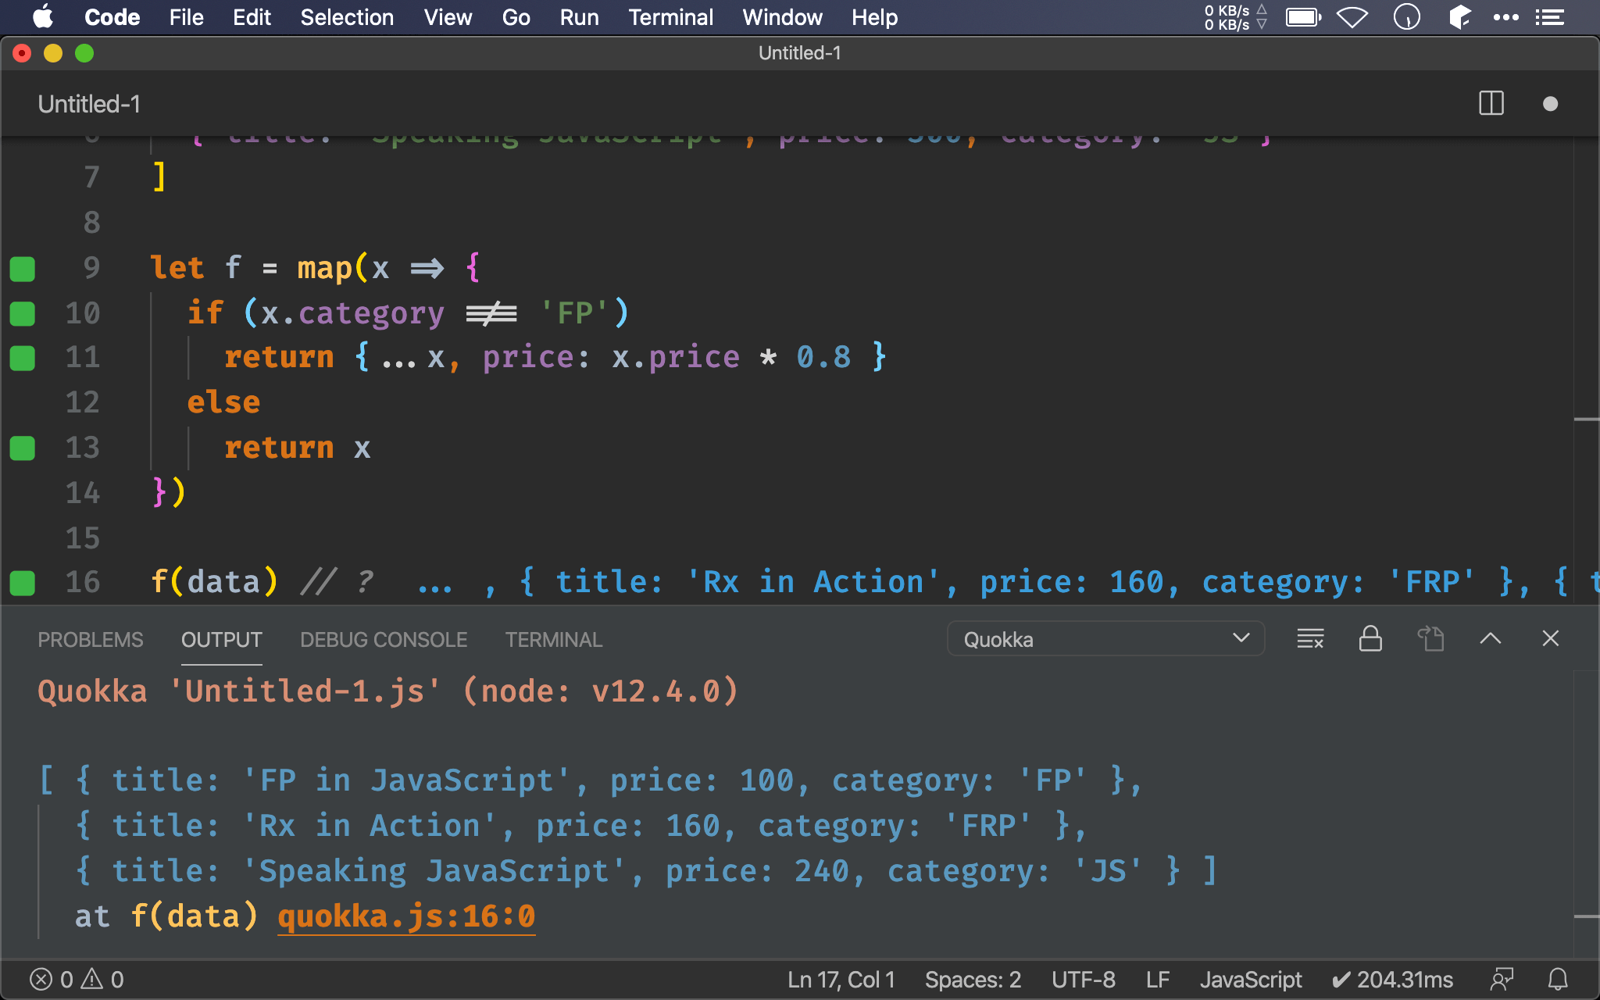Open the Window menu
1600x1000 pixels.
(x=782, y=17)
